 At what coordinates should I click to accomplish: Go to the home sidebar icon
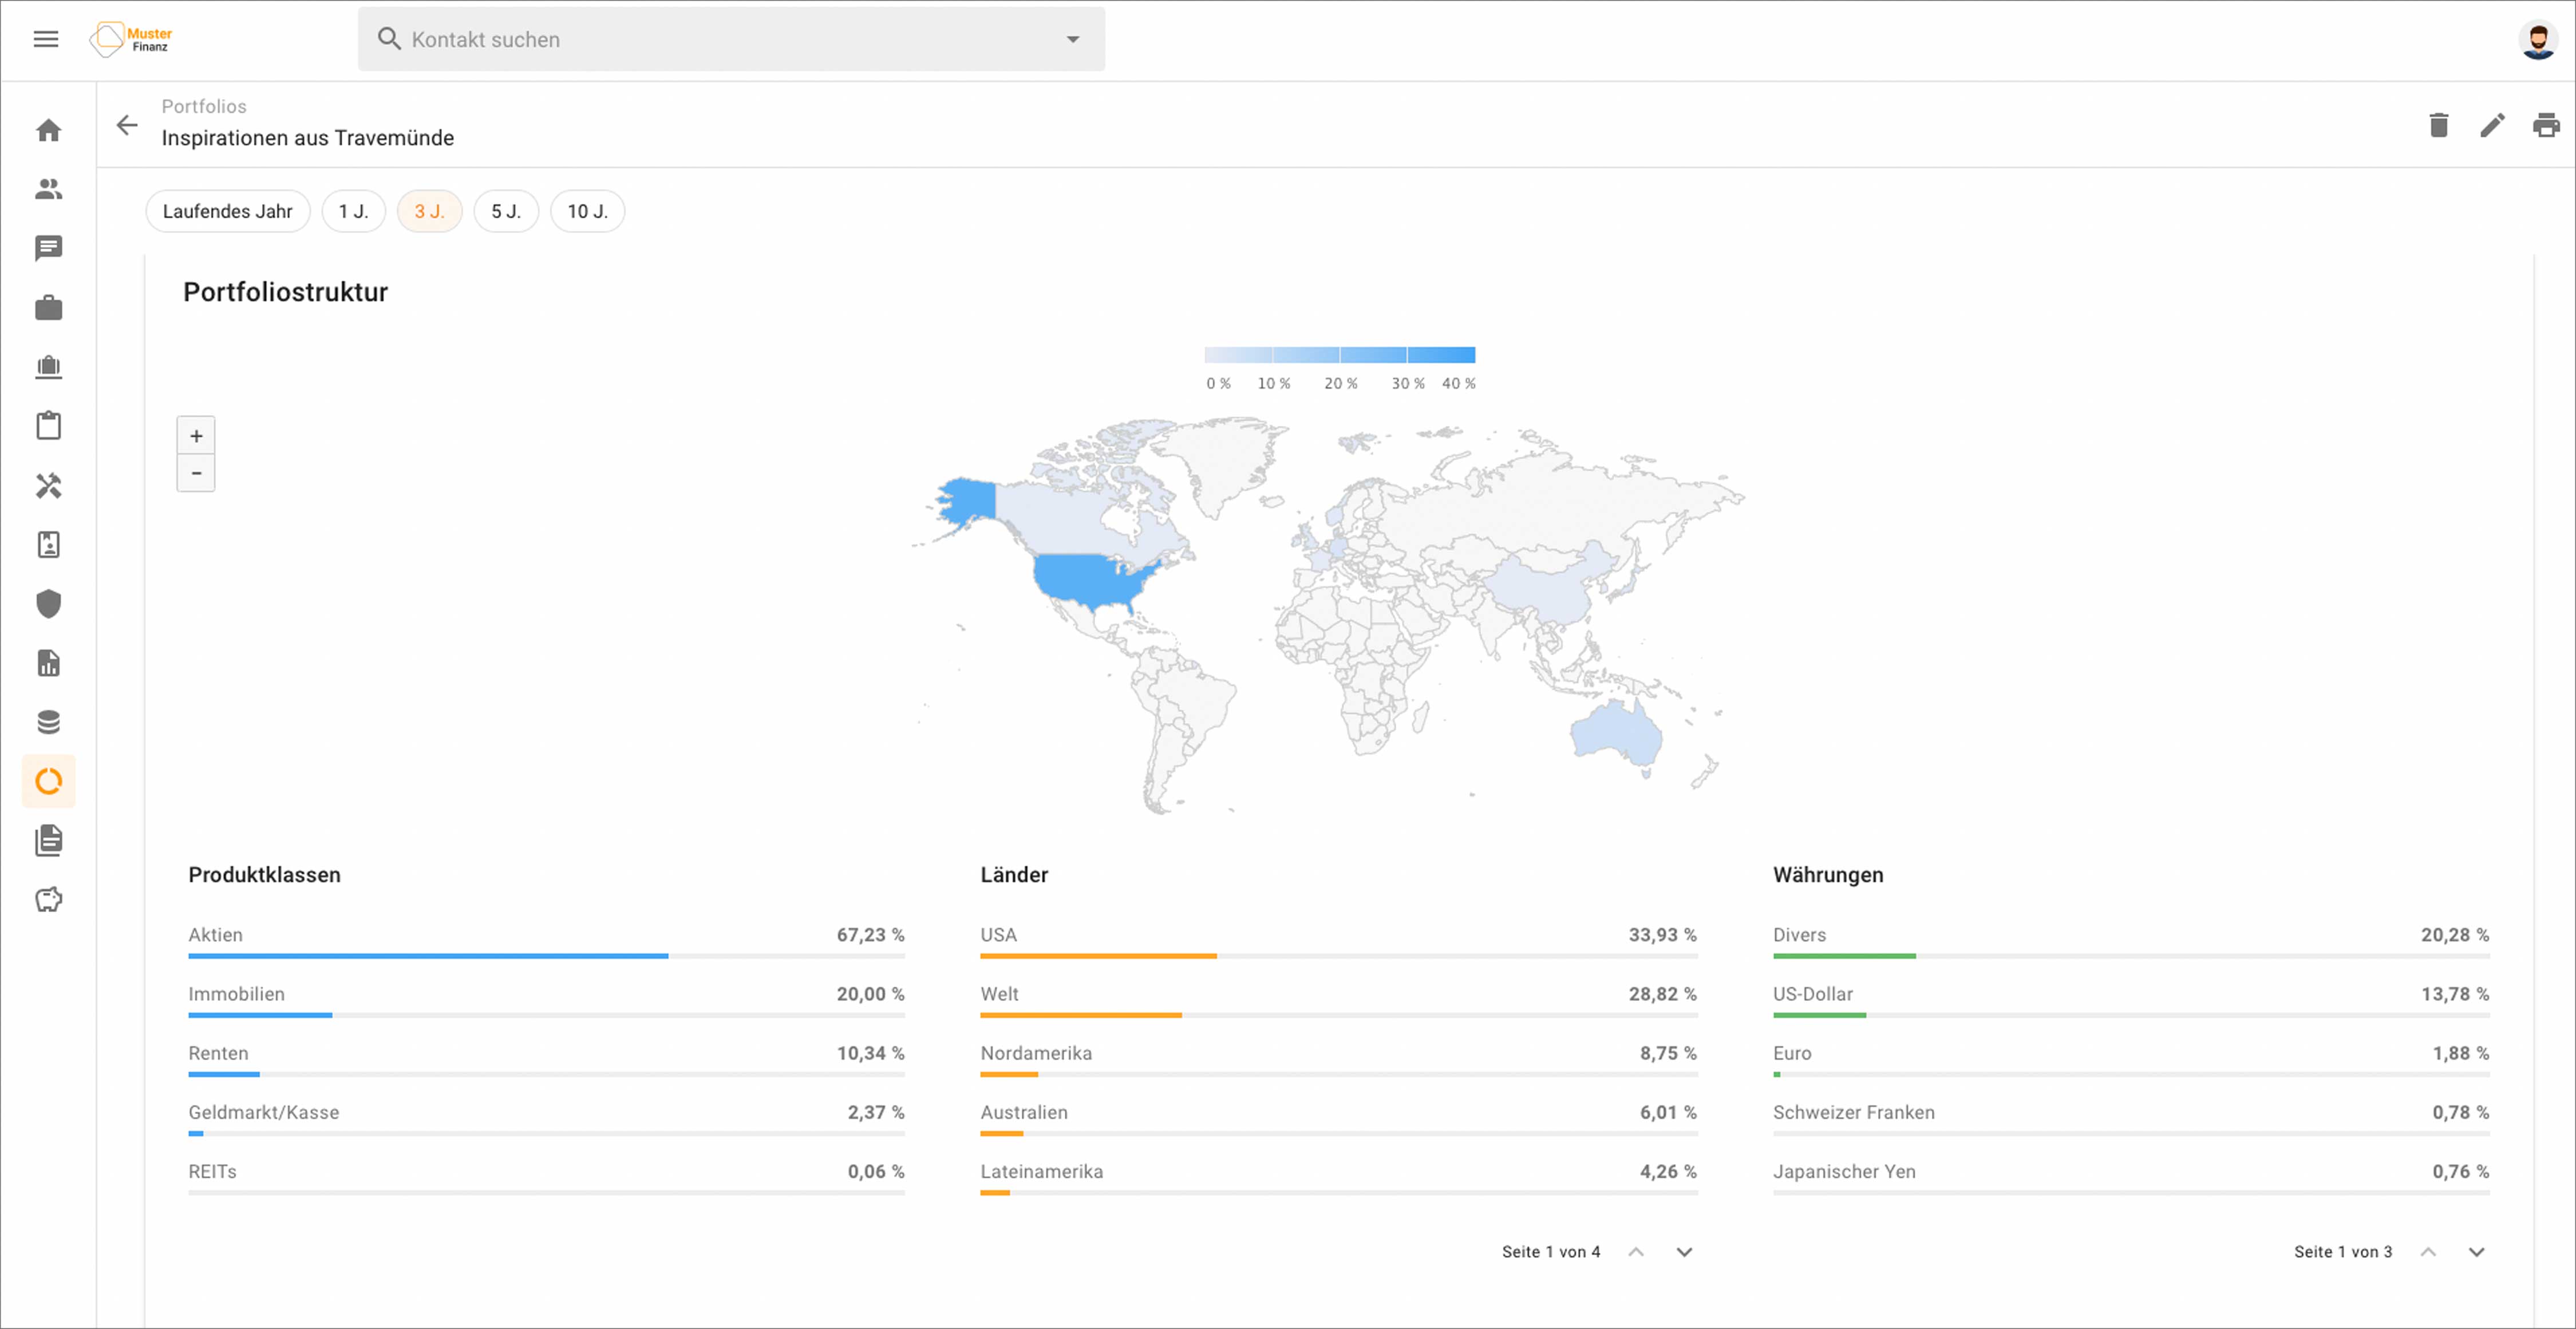pyautogui.click(x=48, y=130)
